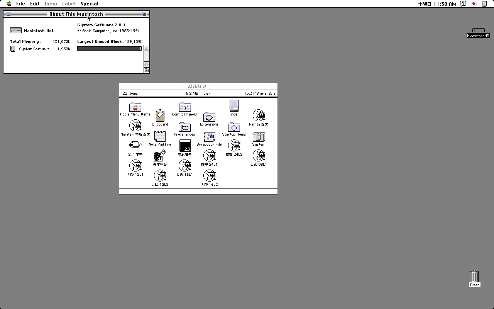Open the Balloon Help menu
The width and height of the screenshot is (494, 309).
pyautogui.click(x=463, y=3)
